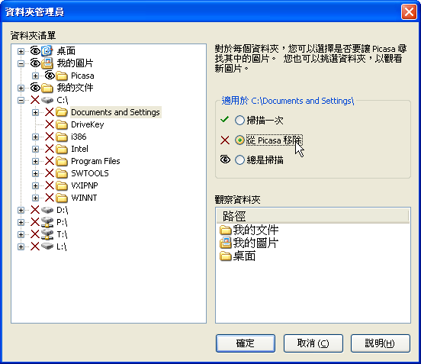The width and height of the screenshot is (421, 364).
Task: Select the 從 Picasa 移除 radio option
Action: (x=239, y=140)
